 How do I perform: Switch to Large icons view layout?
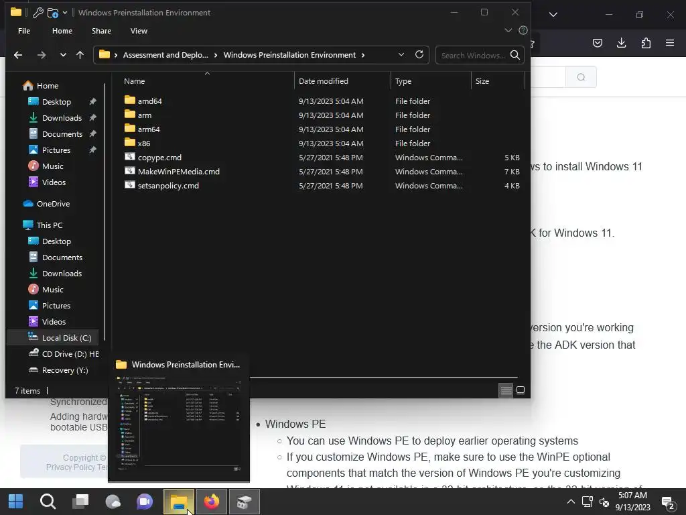tap(520, 390)
